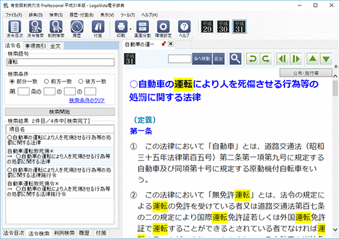340x239 pixels.
Task: Select 前方一致 radio button
Action: [46, 82]
